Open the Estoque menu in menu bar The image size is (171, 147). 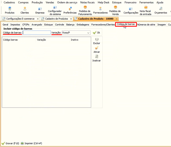click(x=117, y=2)
